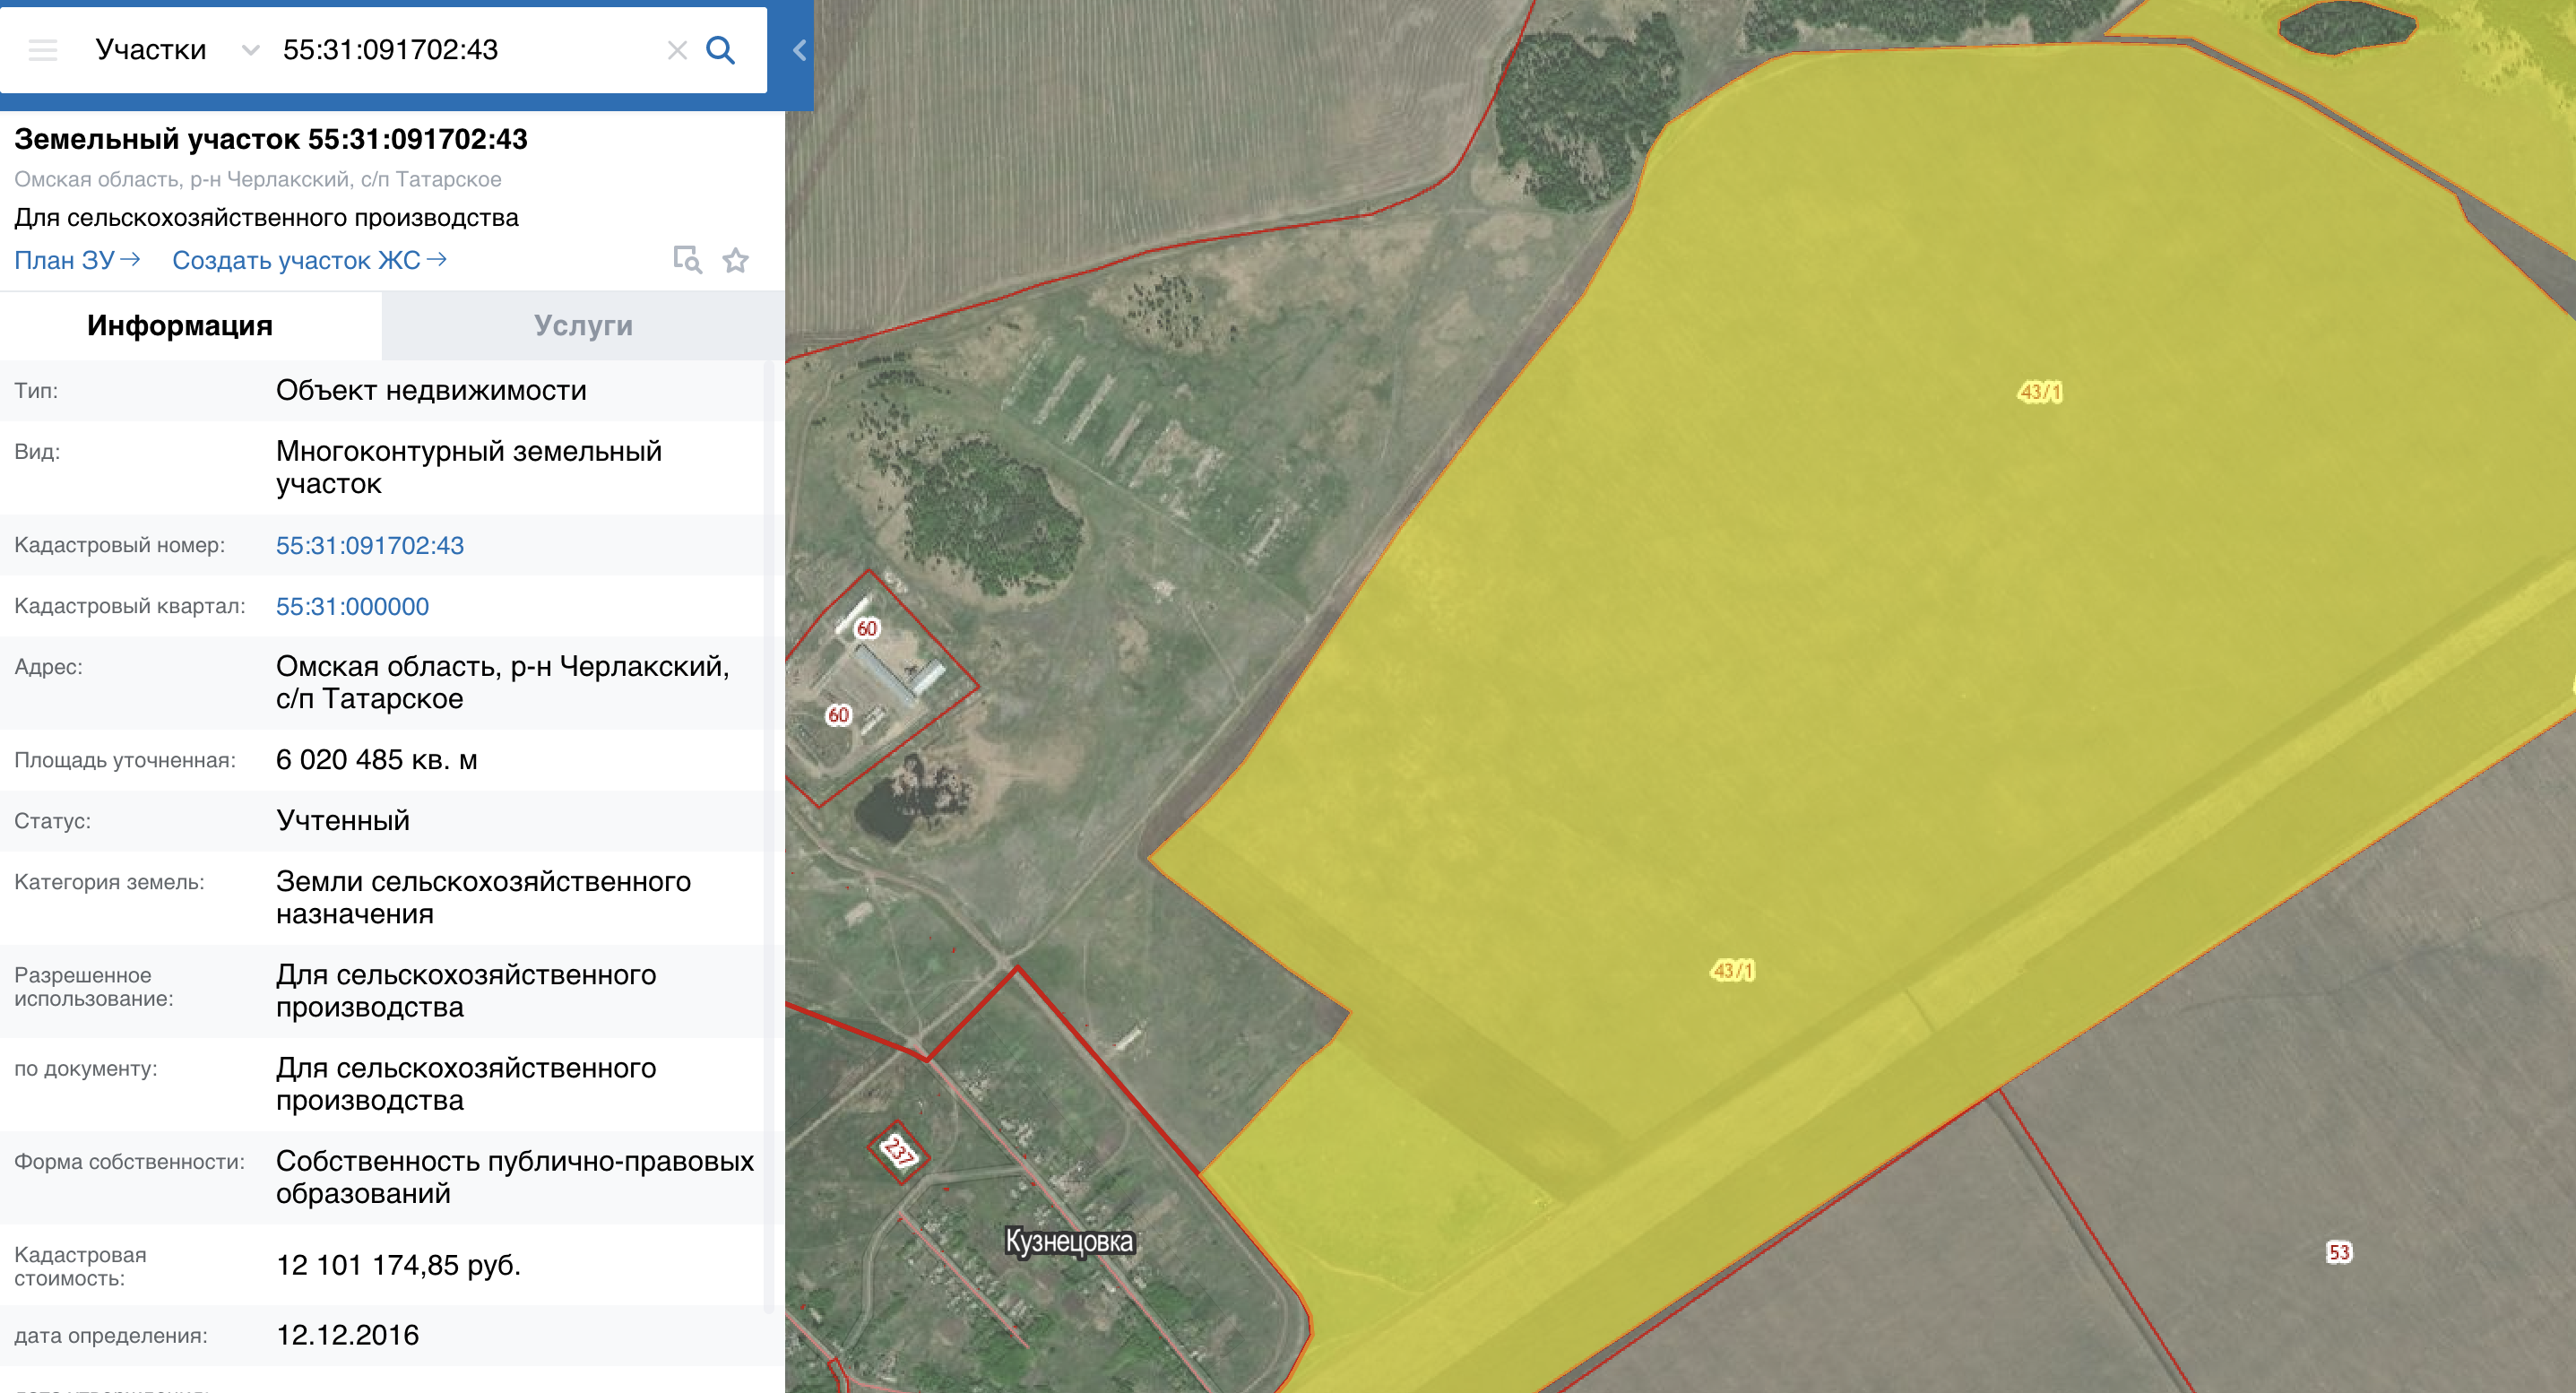Click the upper 43/1 parcel label
2576x1393 pixels.
2040,392
